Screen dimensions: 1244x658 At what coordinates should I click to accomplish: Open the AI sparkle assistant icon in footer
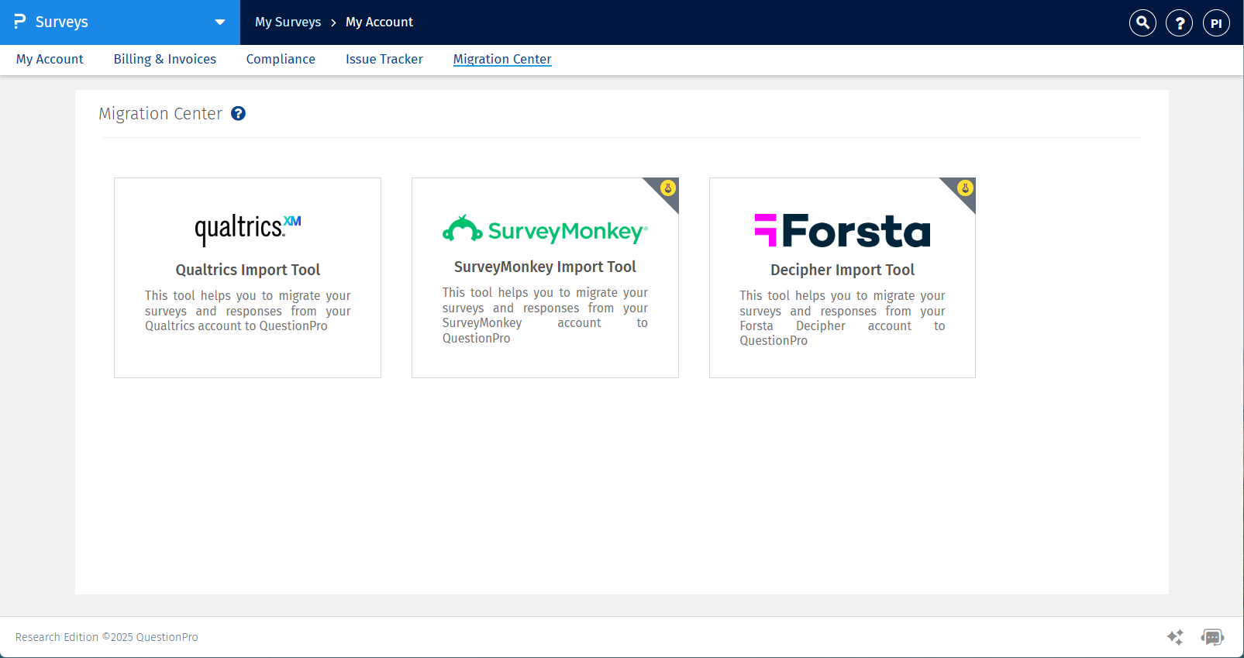coord(1175,637)
